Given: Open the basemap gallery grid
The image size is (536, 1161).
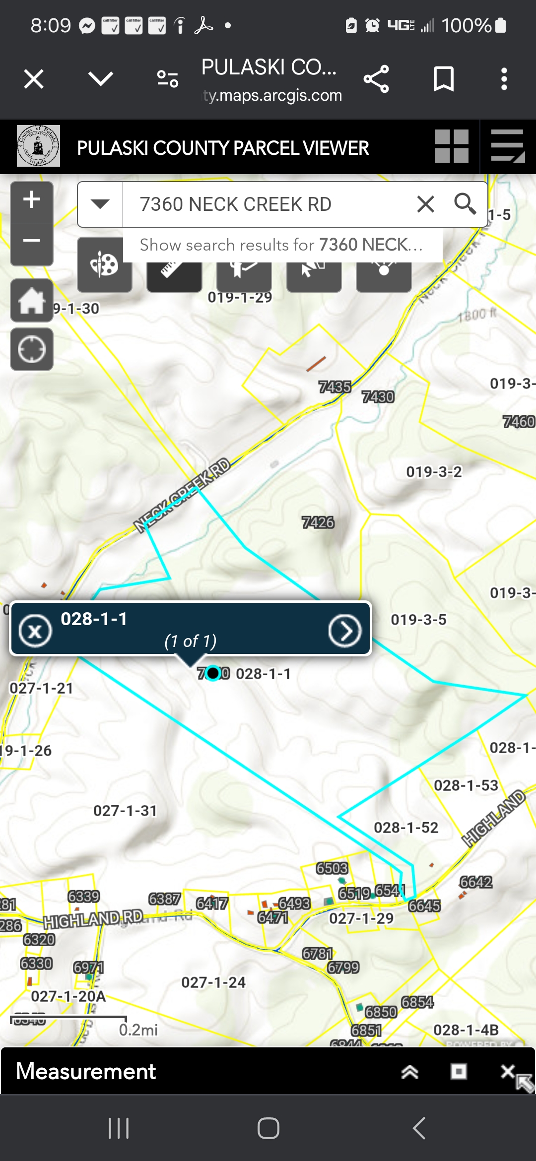Looking at the screenshot, I should (452, 146).
